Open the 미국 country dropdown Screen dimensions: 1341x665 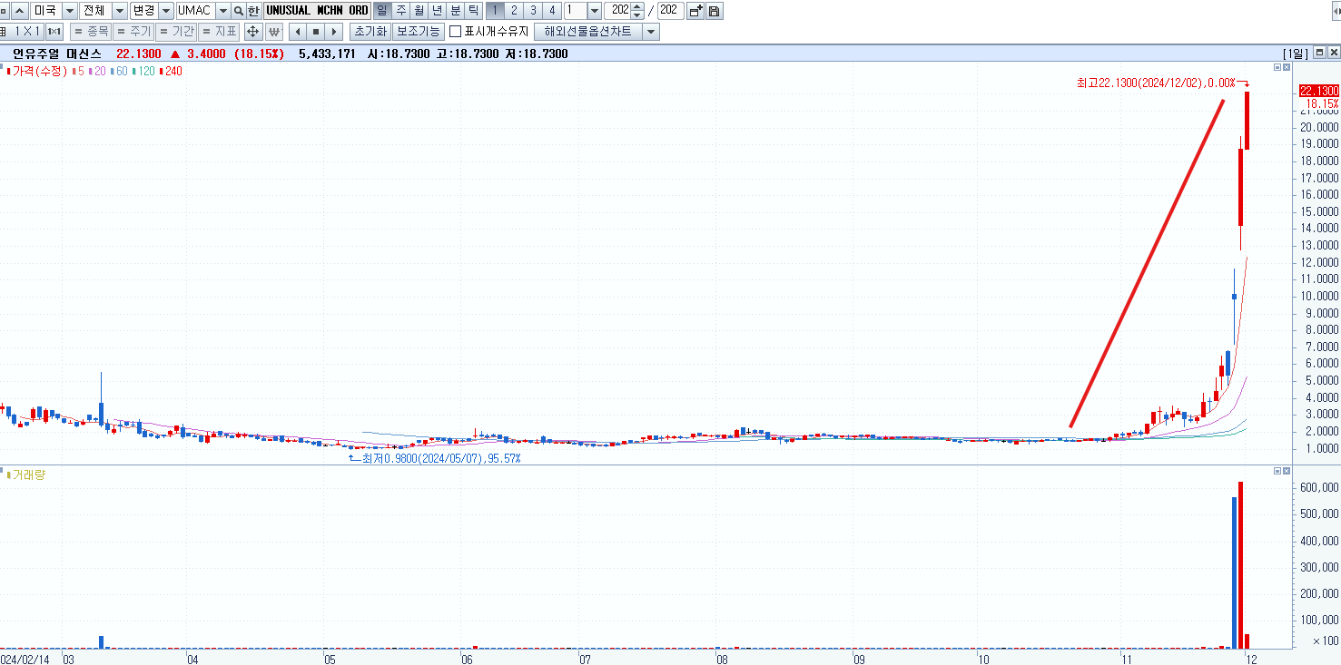(x=68, y=11)
